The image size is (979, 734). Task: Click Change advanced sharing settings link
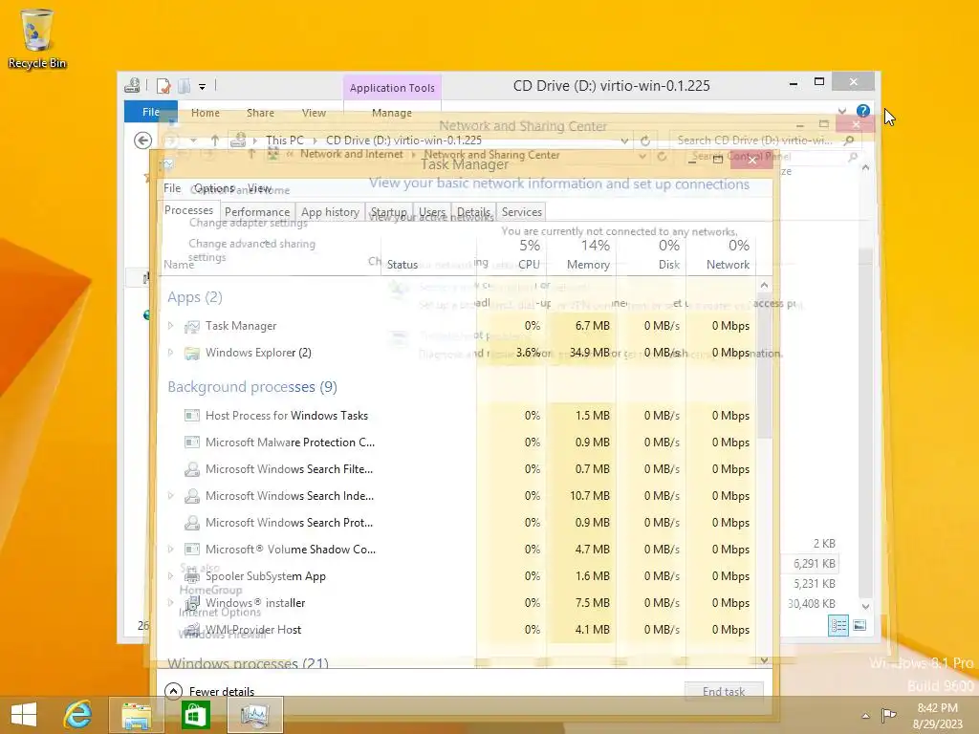click(x=251, y=250)
